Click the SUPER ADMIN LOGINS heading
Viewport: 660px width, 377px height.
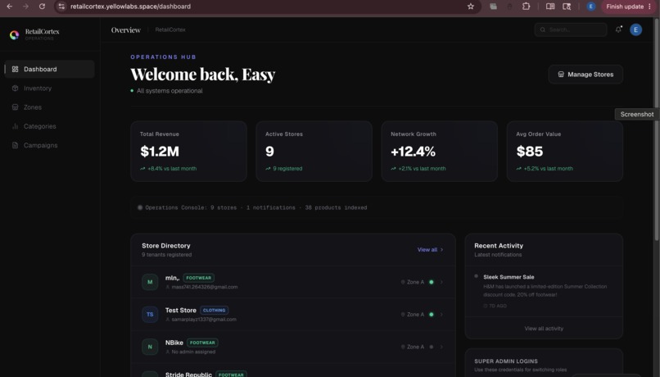(506, 361)
